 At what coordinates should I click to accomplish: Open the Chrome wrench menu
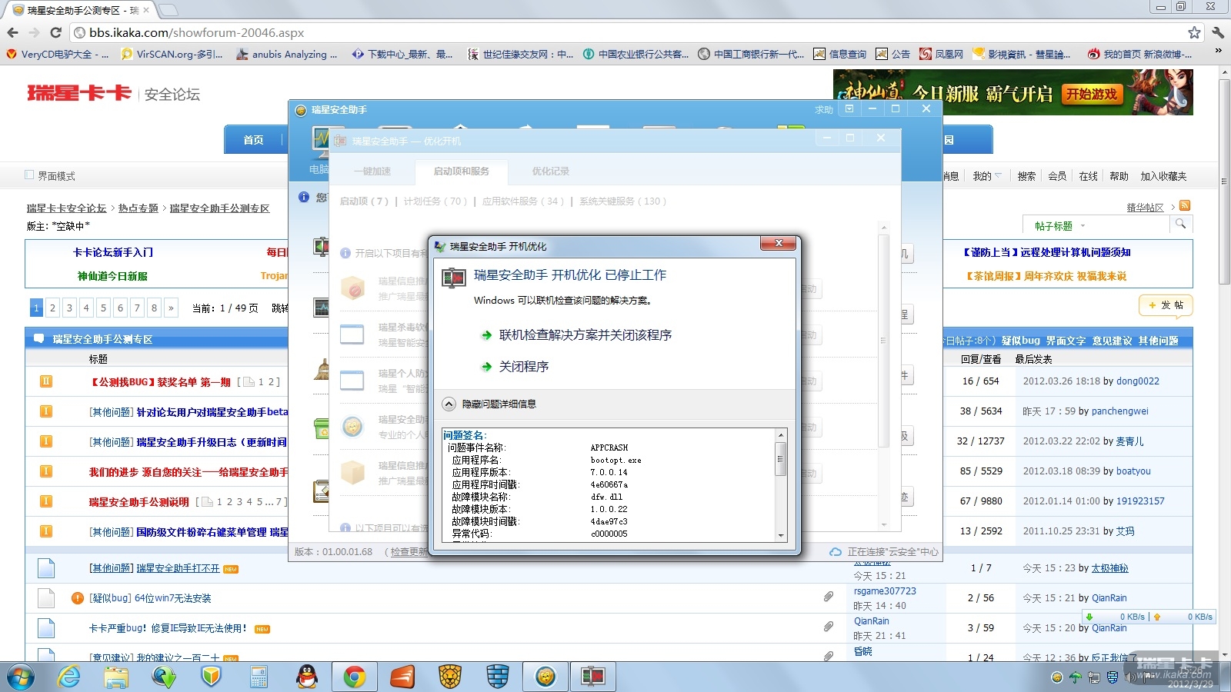(1218, 32)
